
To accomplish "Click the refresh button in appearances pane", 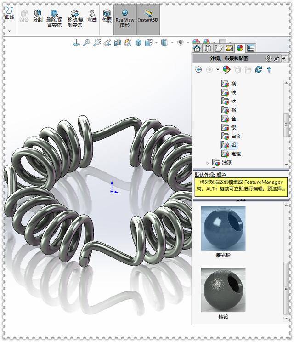I will (259, 70).
